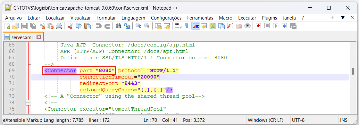The width and height of the screenshot is (359, 125).
Task: Click the Open file folder icon
Action: [x=16, y=26]
